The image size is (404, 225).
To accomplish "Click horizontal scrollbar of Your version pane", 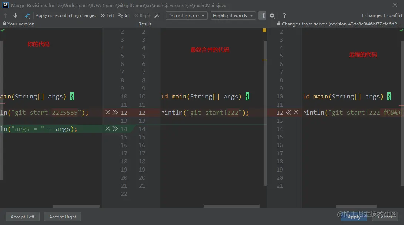I will point(76,206).
